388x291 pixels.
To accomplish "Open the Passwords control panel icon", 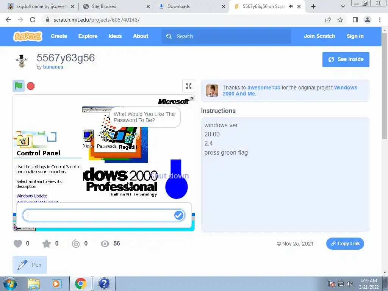I will [106, 140].
